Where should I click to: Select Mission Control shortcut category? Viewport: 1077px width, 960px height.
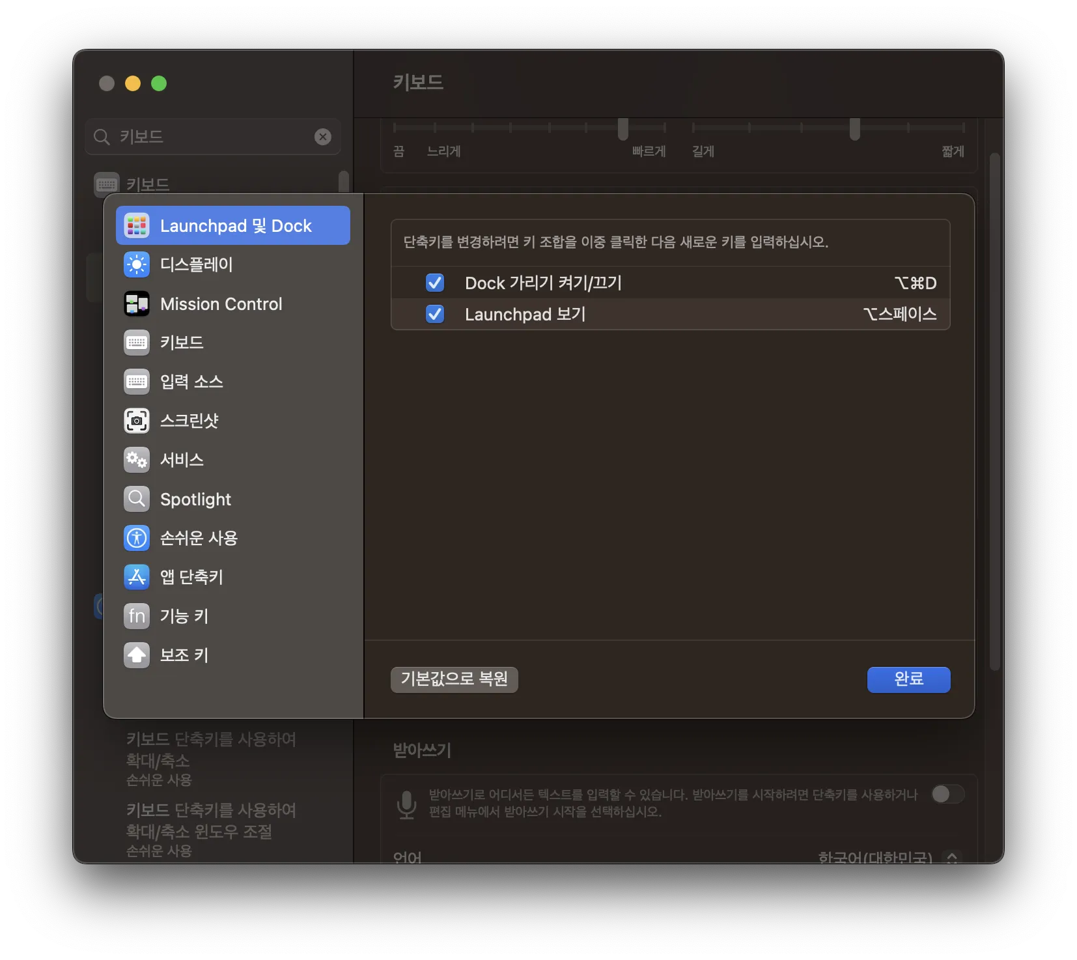click(x=233, y=304)
